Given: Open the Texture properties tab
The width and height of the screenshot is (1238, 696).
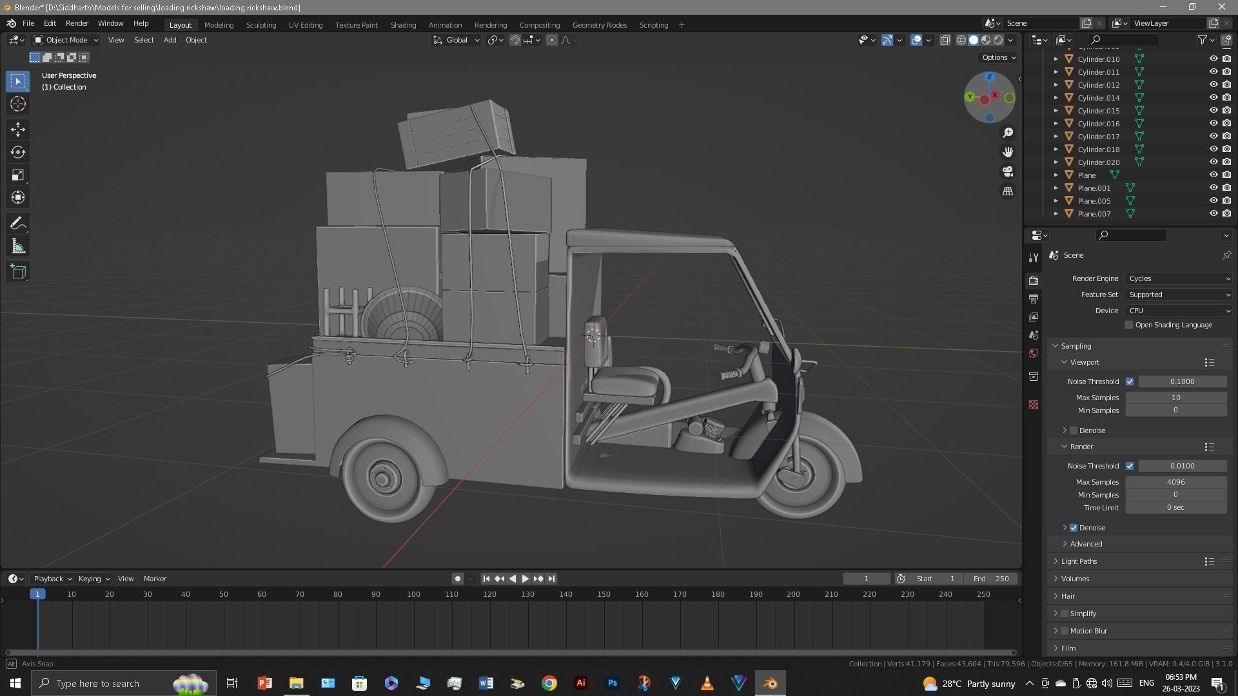Looking at the screenshot, I should 1034,405.
